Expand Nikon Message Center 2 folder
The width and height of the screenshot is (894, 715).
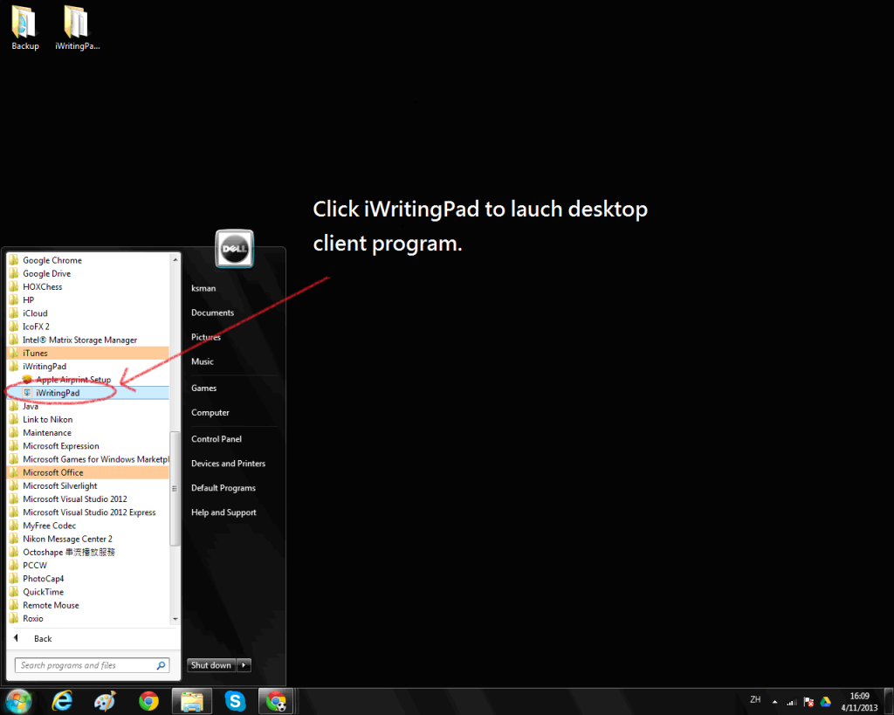tap(88, 539)
